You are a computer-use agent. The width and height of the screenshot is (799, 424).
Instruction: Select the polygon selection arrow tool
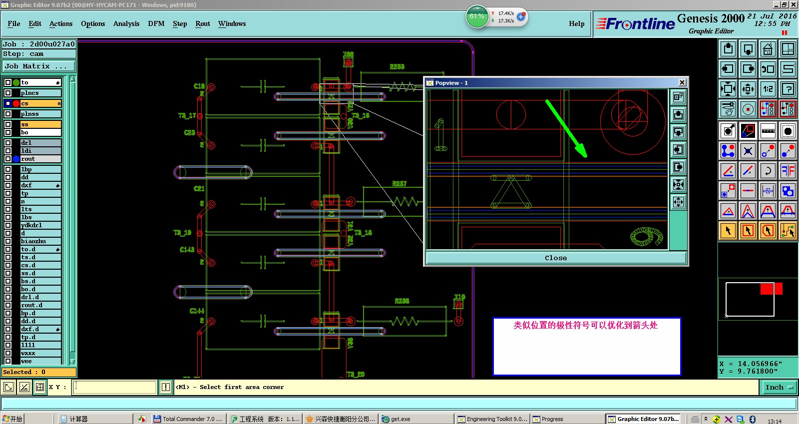(768, 231)
